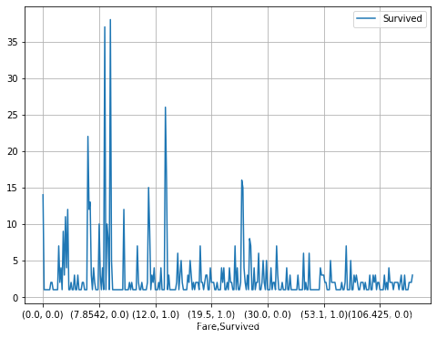
Task: Click the y-axis tick label 35
Action: [x=13, y=42]
